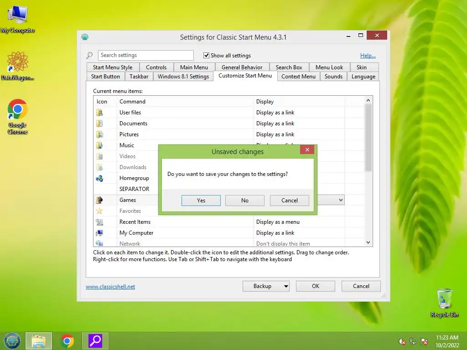Open the purple search app on taskbar

point(95,341)
